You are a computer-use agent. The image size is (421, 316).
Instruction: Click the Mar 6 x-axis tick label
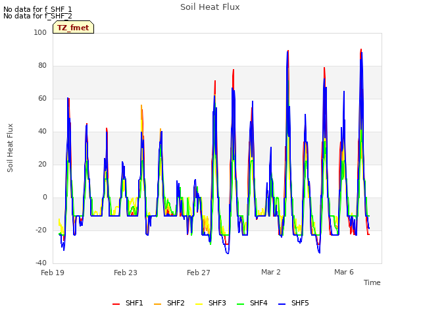344,272
